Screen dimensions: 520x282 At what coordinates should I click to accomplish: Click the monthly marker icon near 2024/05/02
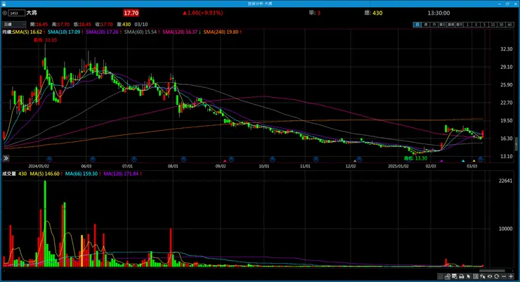point(49,159)
